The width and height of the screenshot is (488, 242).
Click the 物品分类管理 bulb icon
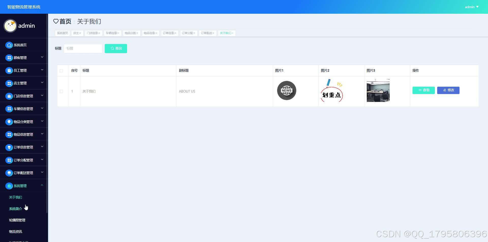9,122
